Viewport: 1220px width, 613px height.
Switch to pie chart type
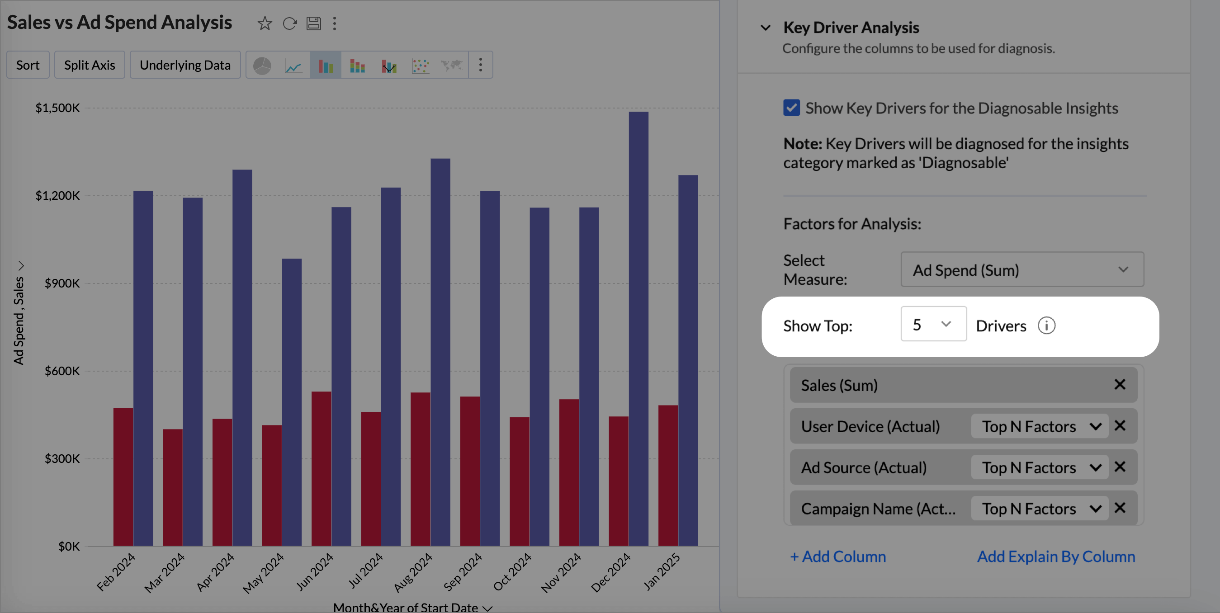(262, 66)
